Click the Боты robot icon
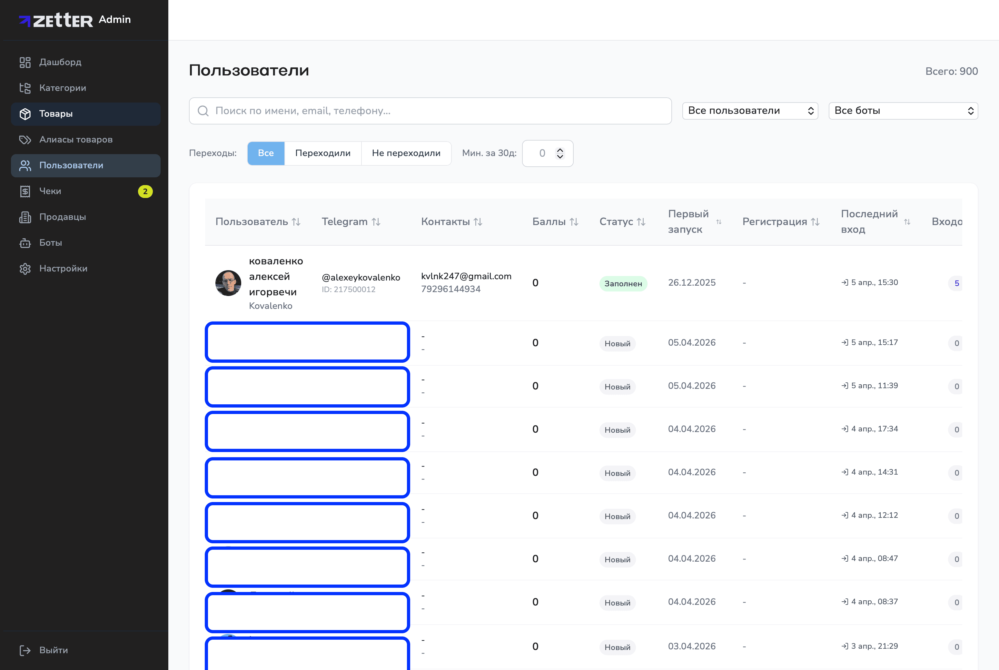This screenshot has height=670, width=999. point(25,243)
